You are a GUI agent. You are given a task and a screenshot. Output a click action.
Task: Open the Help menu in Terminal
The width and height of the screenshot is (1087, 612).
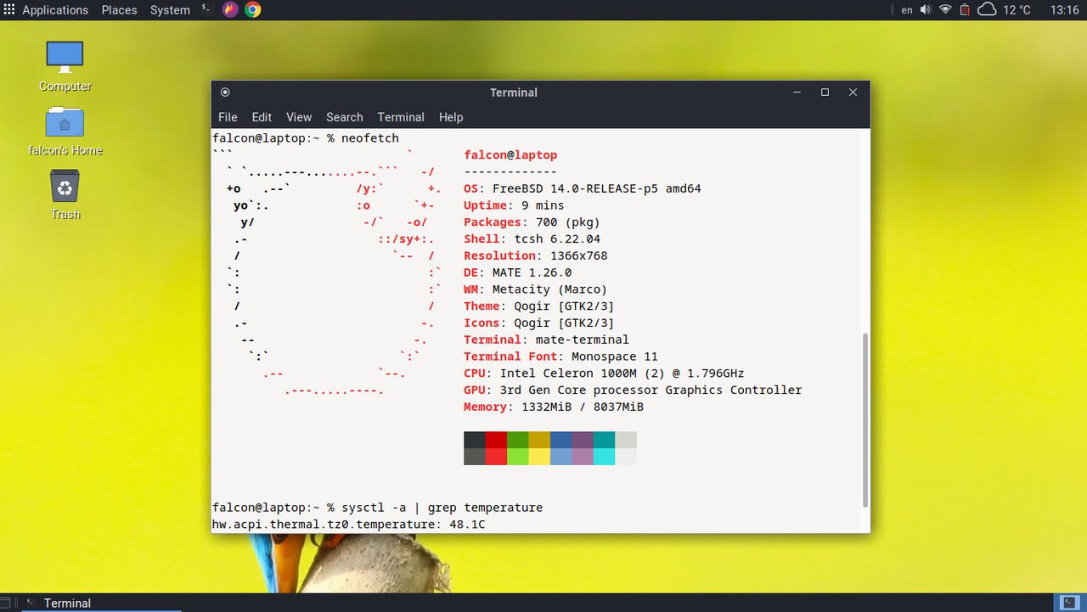click(x=451, y=117)
